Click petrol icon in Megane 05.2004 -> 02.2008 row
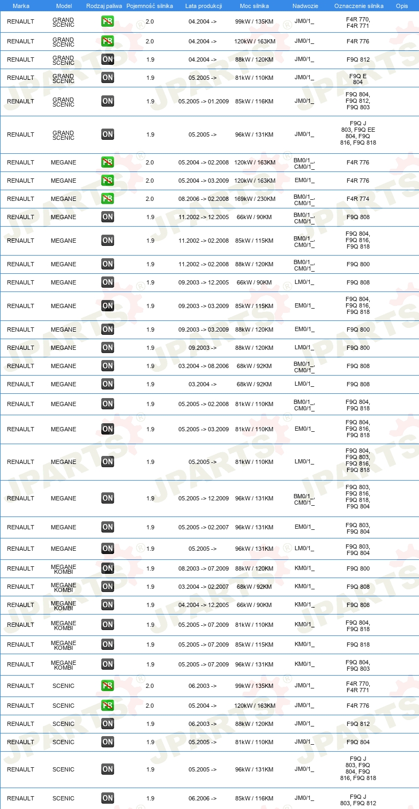This screenshot has width=419, height=809. click(x=108, y=162)
